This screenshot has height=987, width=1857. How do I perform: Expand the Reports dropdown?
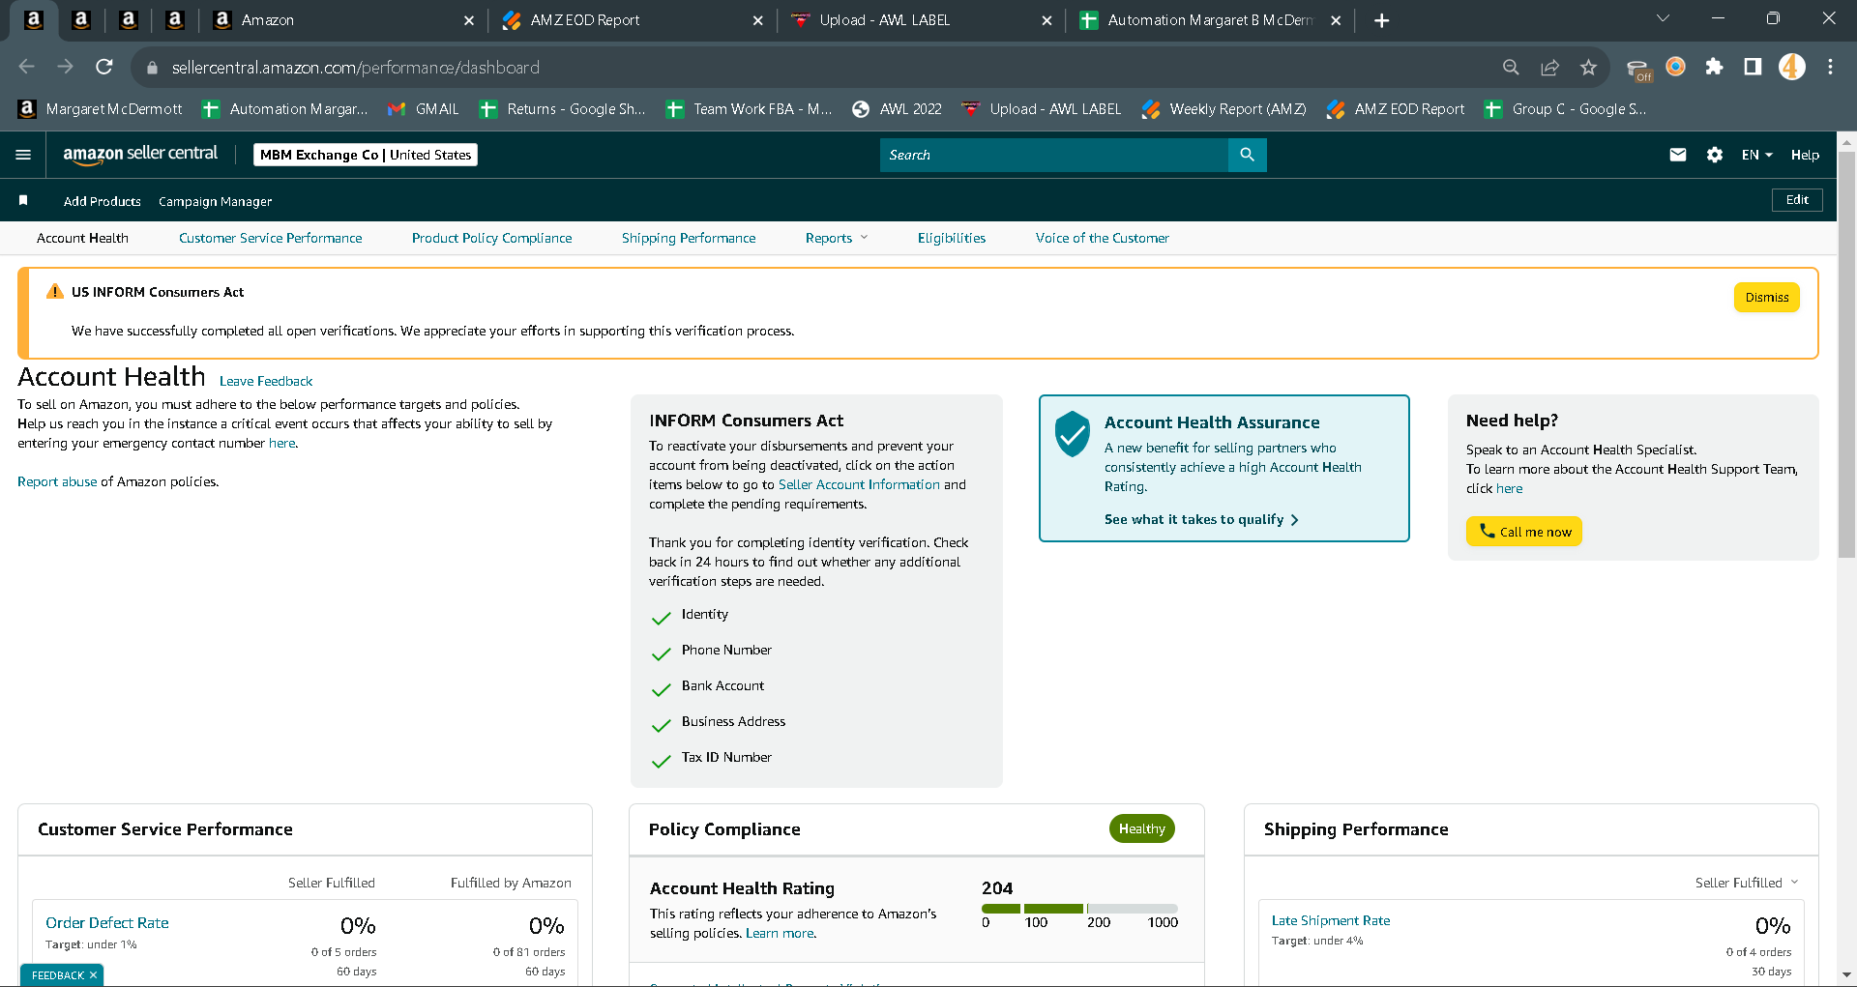click(x=837, y=238)
